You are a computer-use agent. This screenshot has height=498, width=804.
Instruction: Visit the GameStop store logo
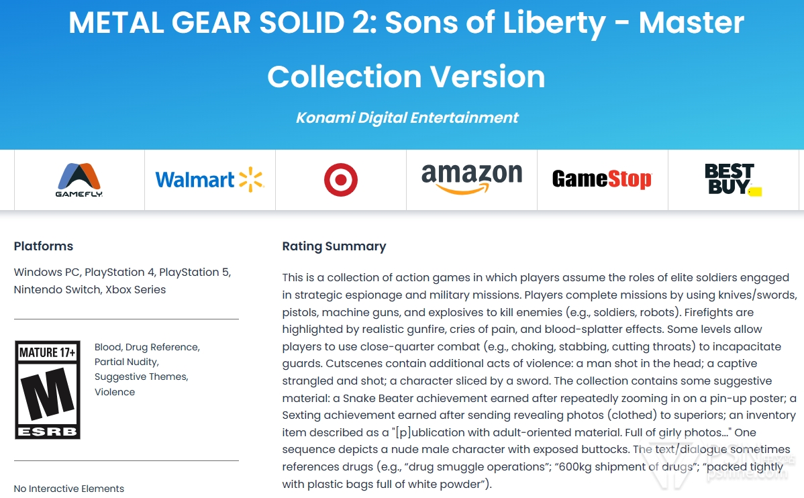[x=602, y=179]
